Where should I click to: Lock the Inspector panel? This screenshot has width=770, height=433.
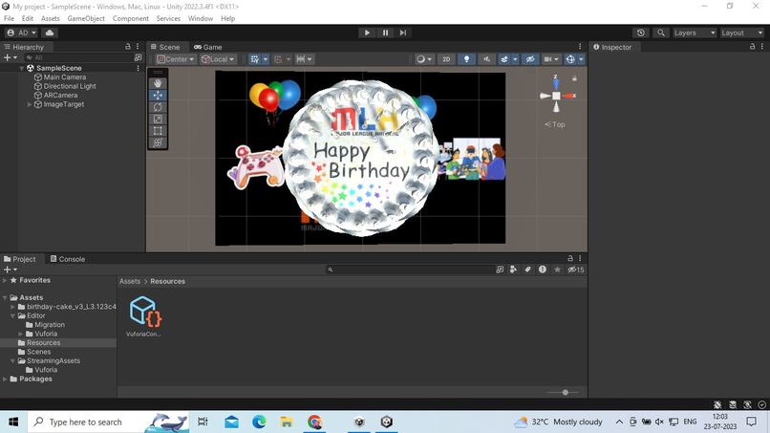click(752, 46)
